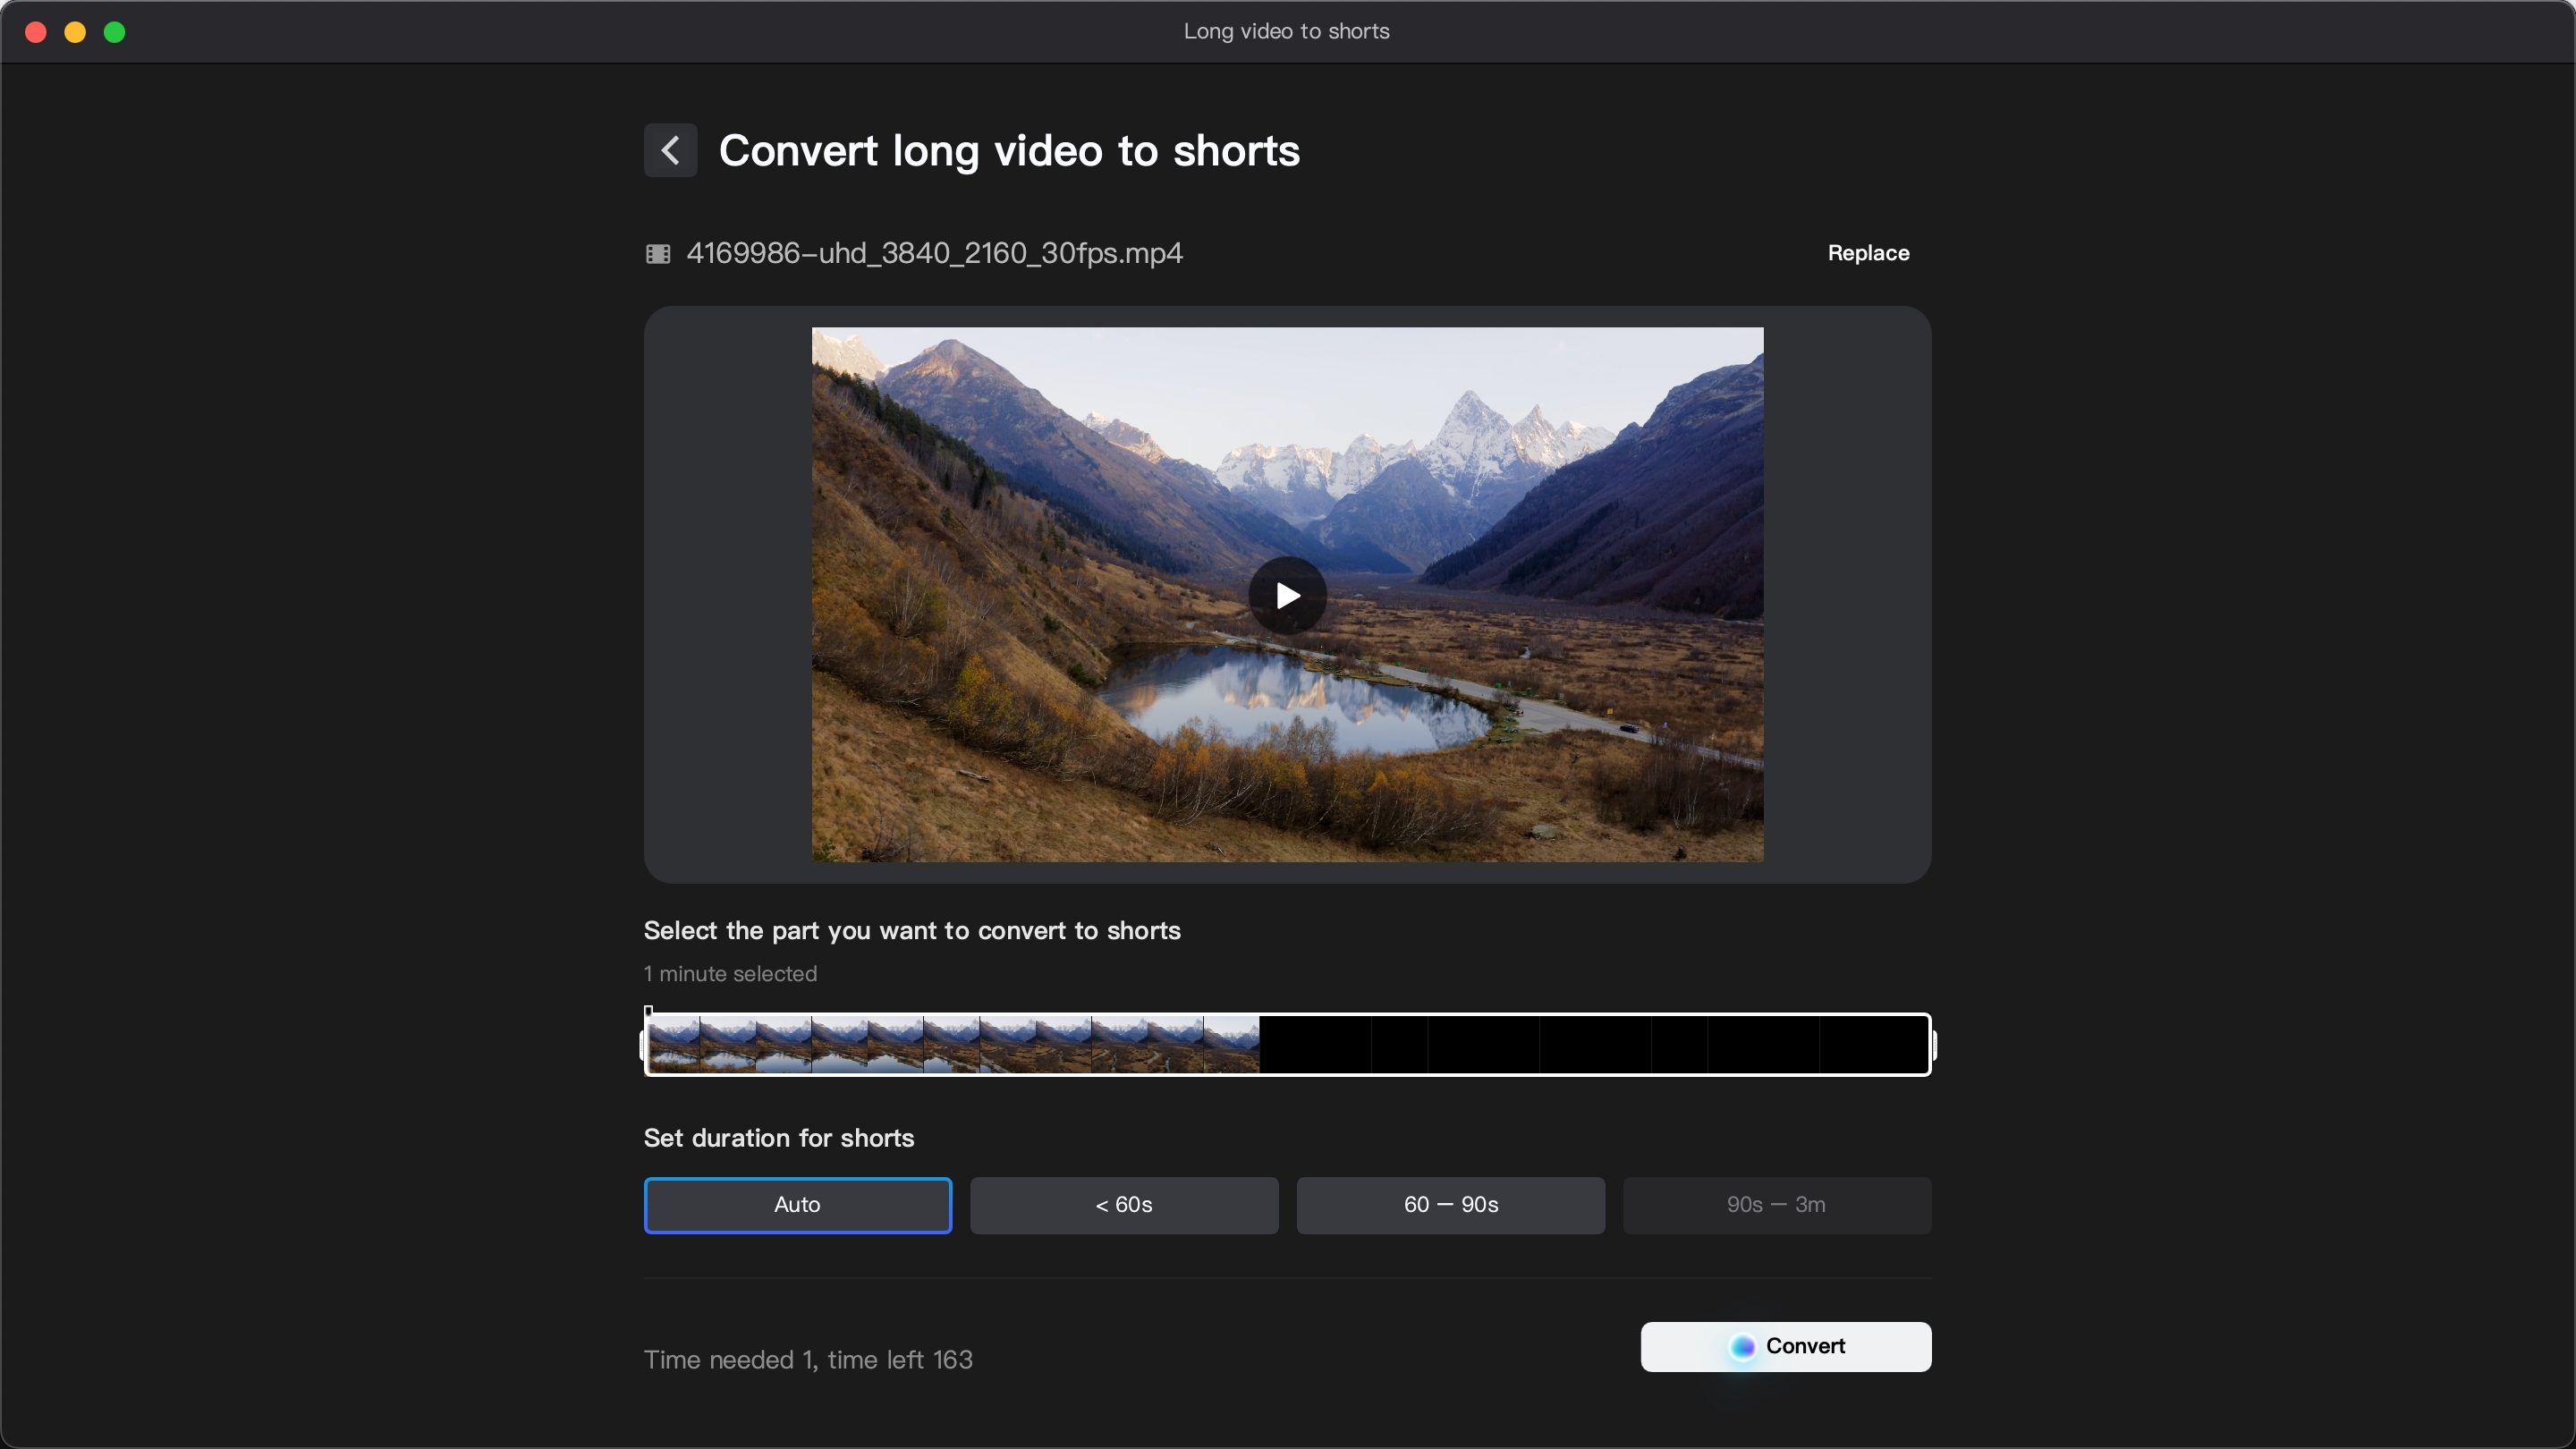Start conversion with the Convert button
The image size is (2576, 1449).
1785,1346
